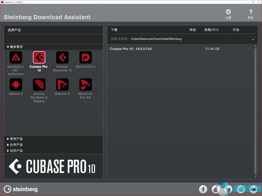Open the settings gear icon
The image size is (262, 196).
pos(228,12)
